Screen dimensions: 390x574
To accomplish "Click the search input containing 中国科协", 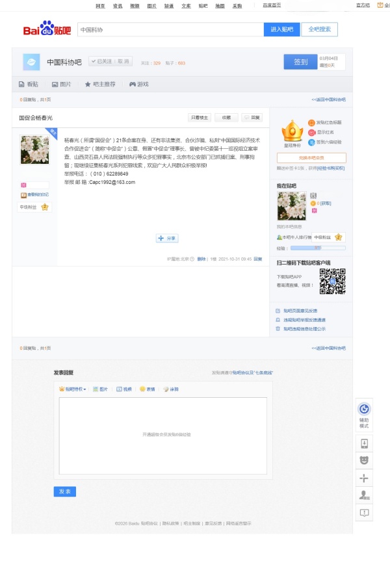I will (x=170, y=29).
